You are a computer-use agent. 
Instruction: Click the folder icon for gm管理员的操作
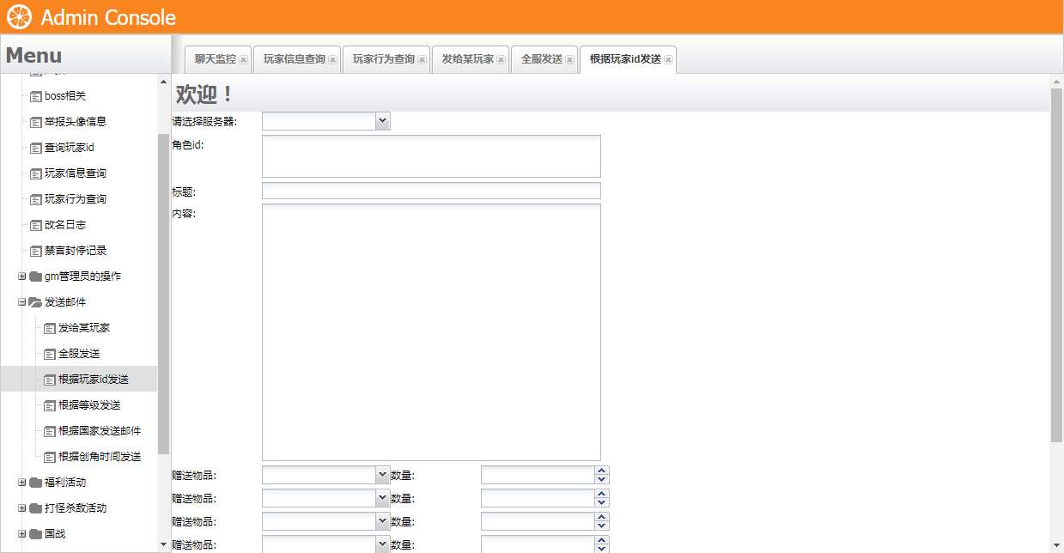(36, 276)
